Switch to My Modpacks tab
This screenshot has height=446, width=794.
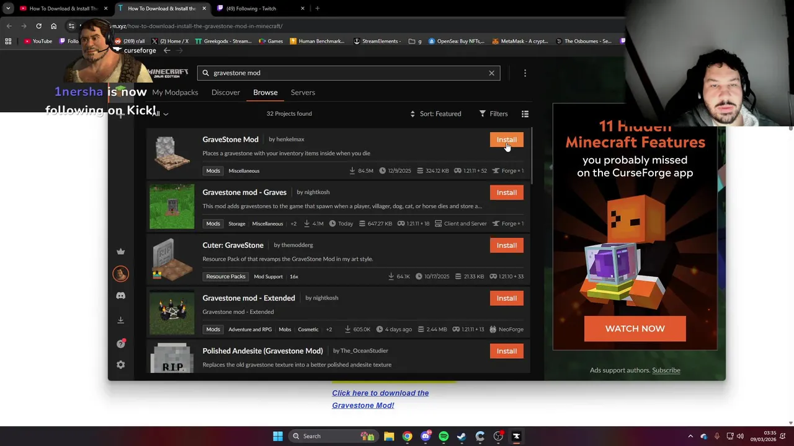[x=175, y=92]
